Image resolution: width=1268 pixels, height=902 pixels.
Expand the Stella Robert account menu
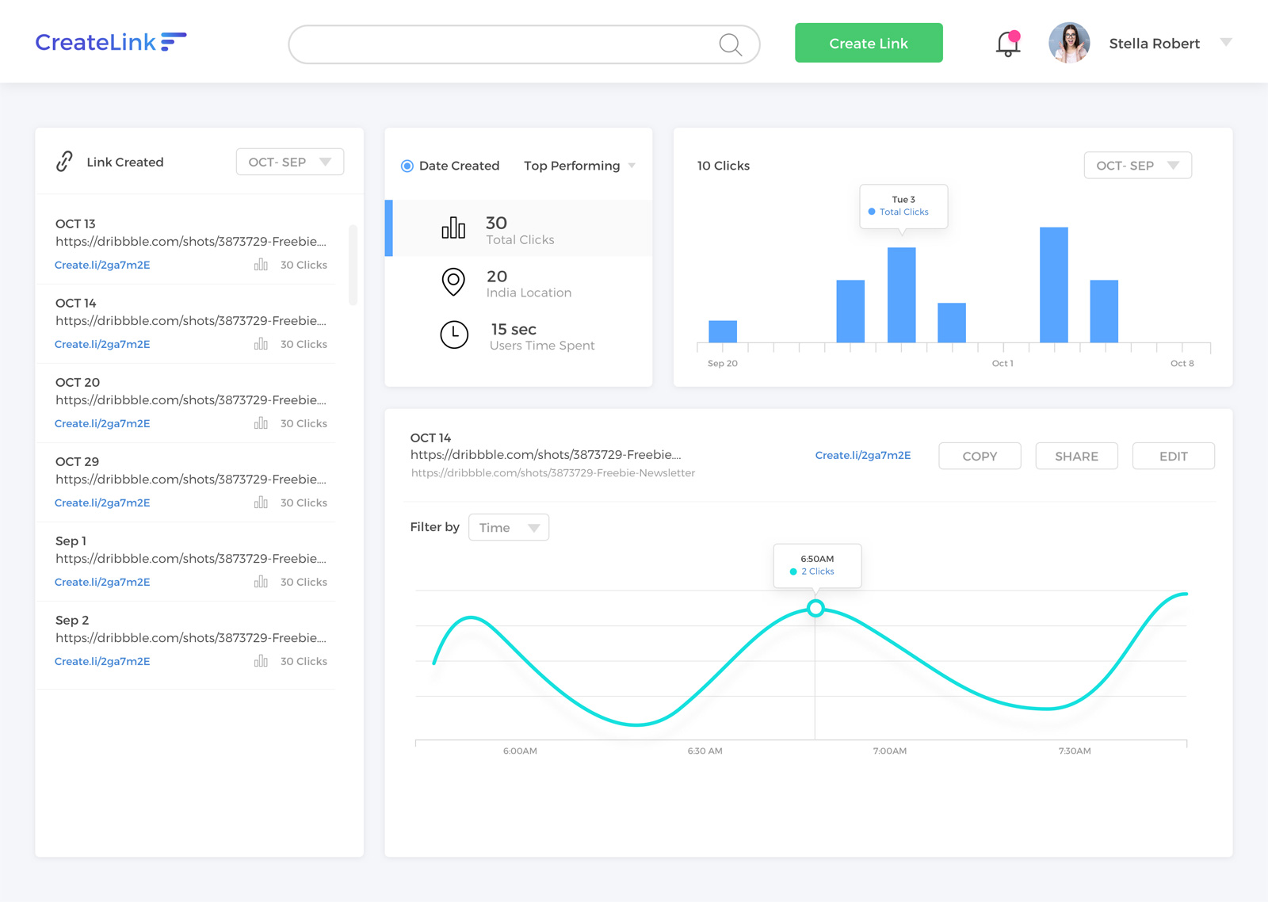coord(1225,42)
